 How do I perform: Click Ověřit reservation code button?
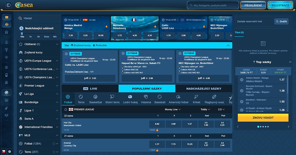tap(281, 21)
